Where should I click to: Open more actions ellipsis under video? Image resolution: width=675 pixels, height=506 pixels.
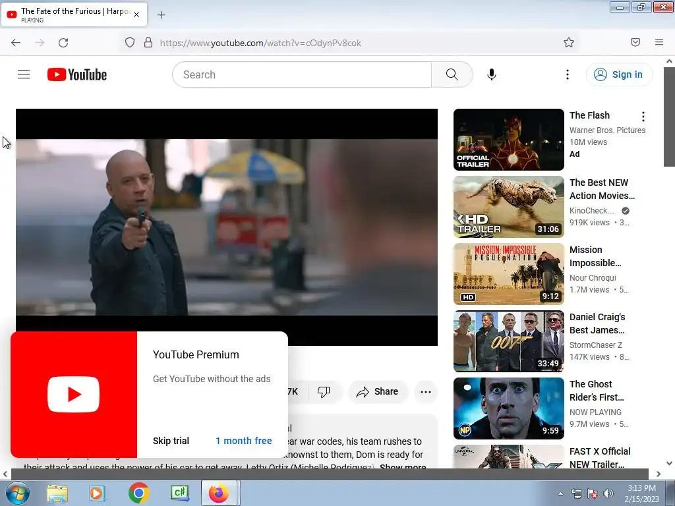[425, 391]
